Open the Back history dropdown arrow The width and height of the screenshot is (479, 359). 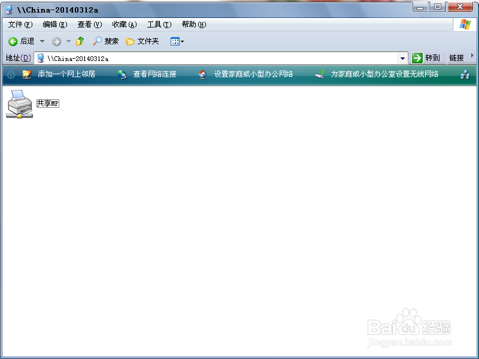click(x=42, y=41)
